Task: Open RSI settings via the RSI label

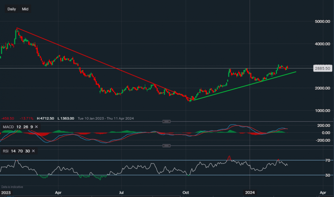Action: click(x=6, y=151)
